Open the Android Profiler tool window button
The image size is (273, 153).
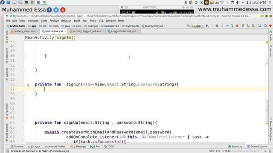[x=55, y=146]
